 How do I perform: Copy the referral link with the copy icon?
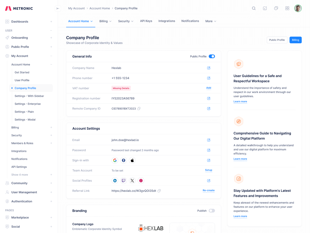click(159, 191)
